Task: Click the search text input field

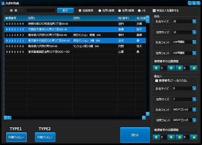Action: pyautogui.click(x=41, y=10)
